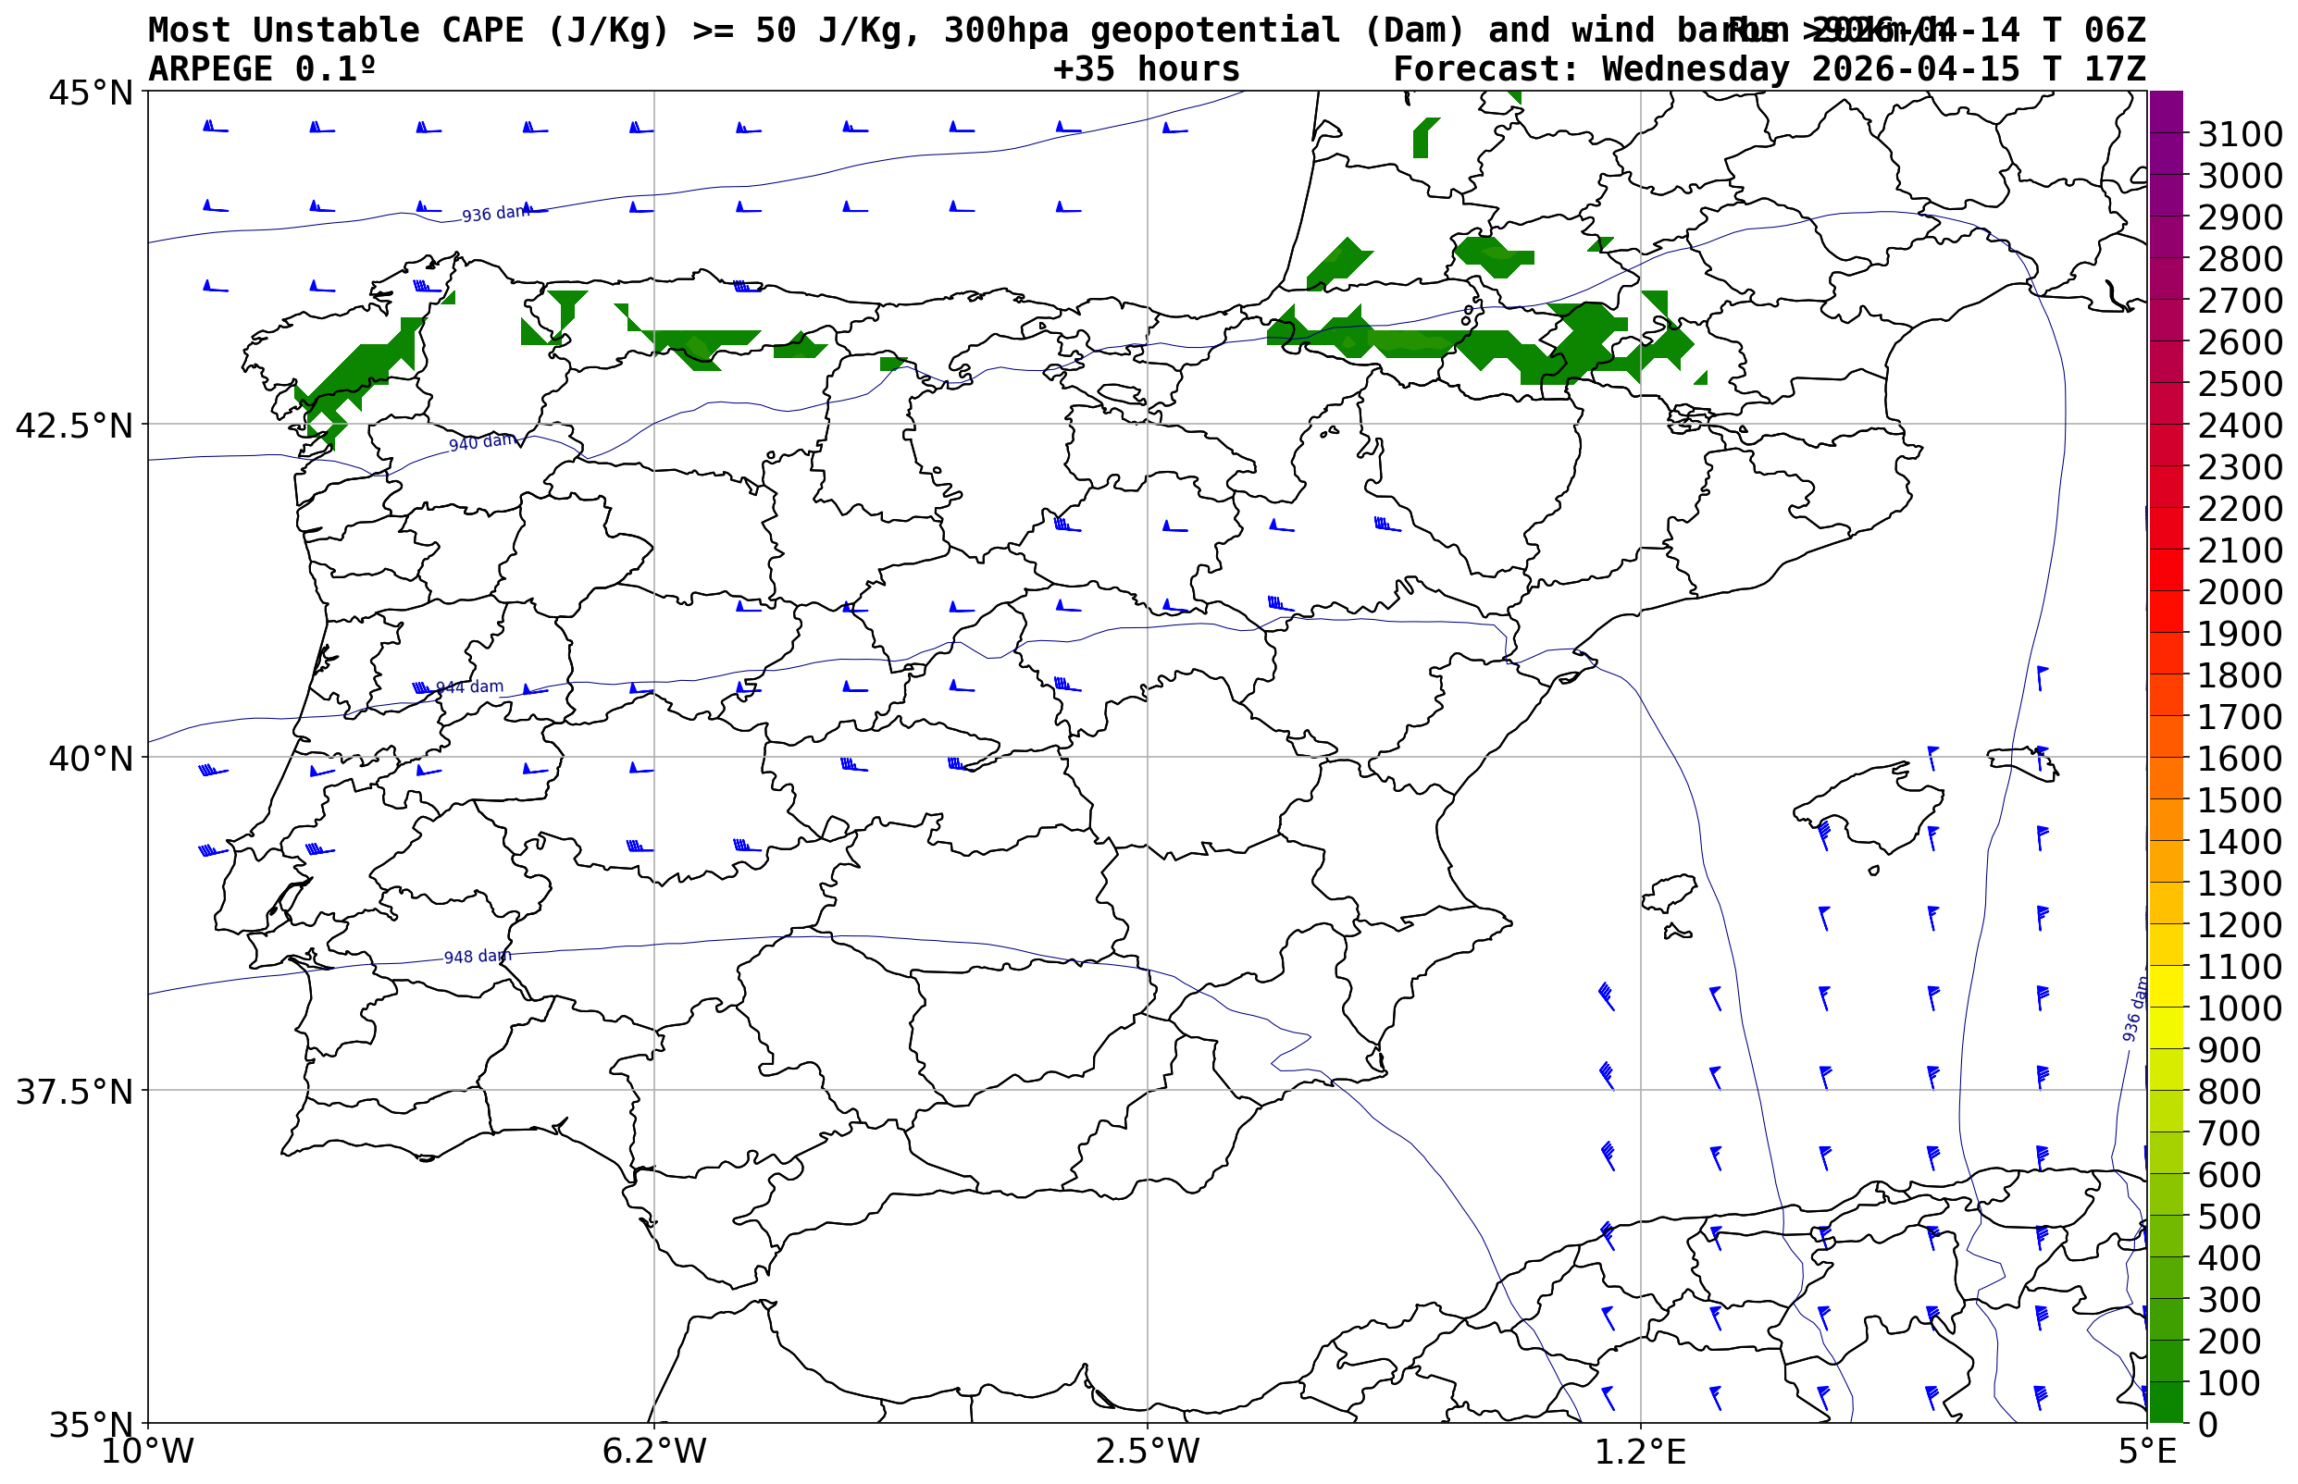Click the 936 dam label near northwest Atlantic
This screenshot has height=1484, width=2298.
[495, 213]
